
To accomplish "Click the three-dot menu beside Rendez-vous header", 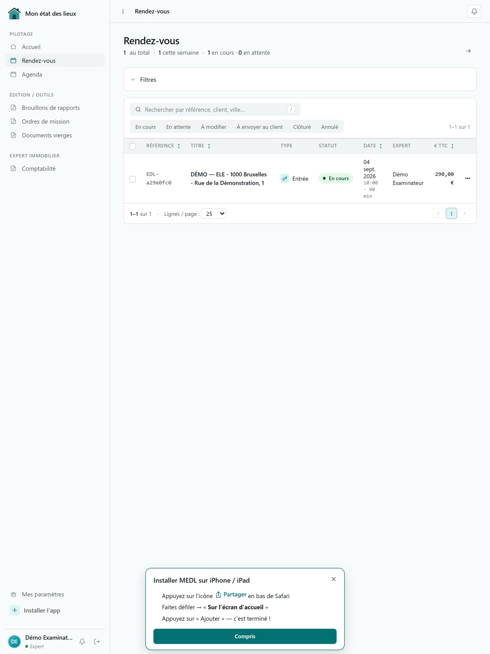I will tap(123, 11).
